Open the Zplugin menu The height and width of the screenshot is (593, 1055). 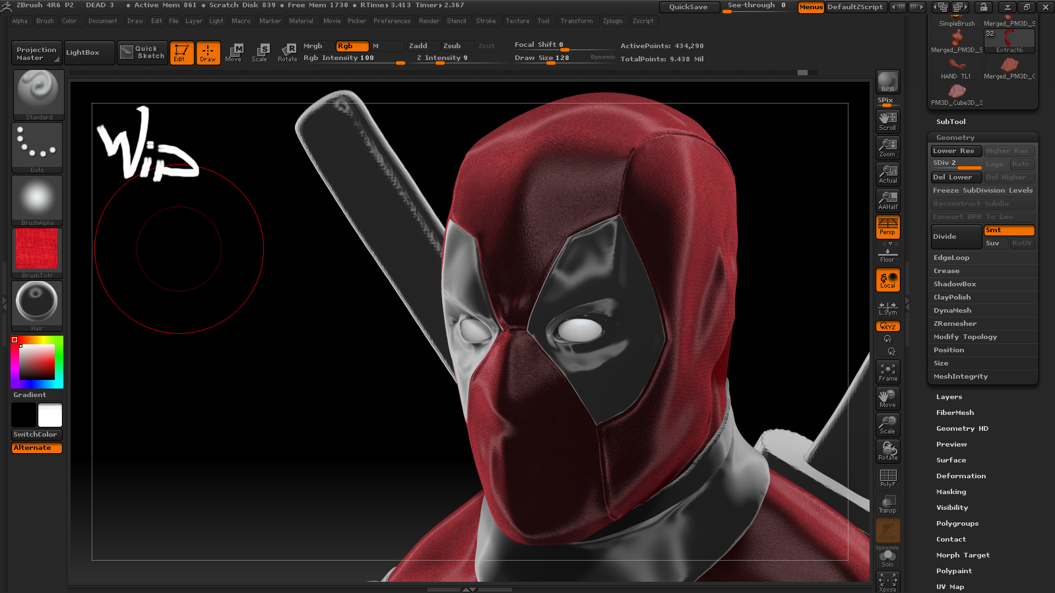[612, 21]
